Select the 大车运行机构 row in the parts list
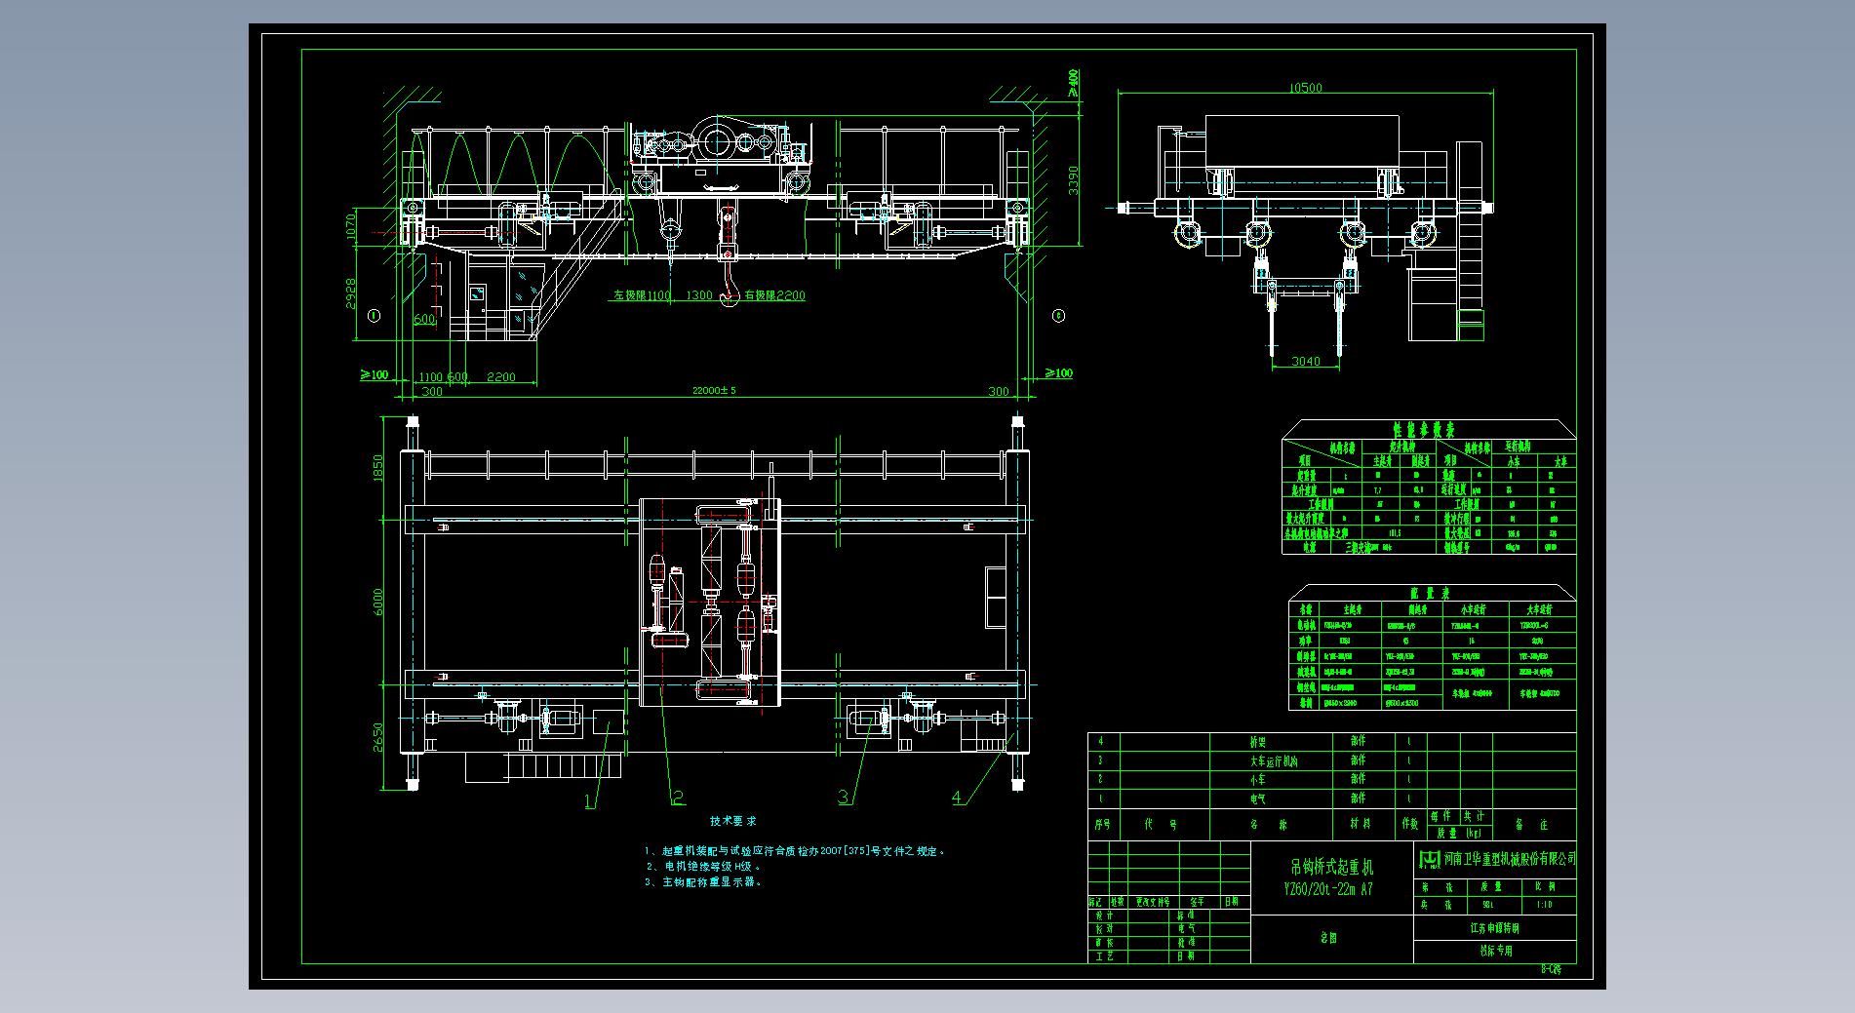The image size is (1855, 1013). pos(1274,760)
